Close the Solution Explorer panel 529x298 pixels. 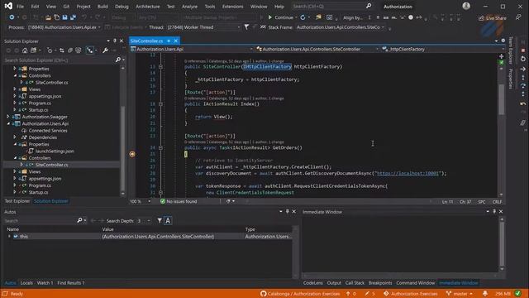pyautogui.click(x=122, y=41)
